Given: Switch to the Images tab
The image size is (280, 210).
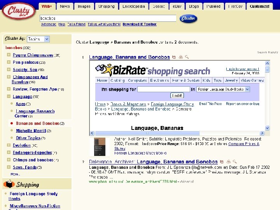Looking at the screenshot, I should click(84, 7).
